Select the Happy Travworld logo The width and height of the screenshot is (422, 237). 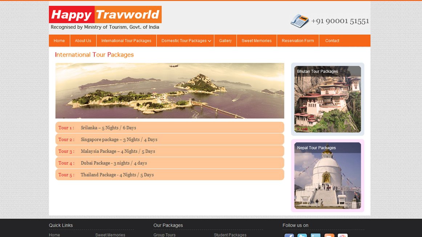[105, 15]
